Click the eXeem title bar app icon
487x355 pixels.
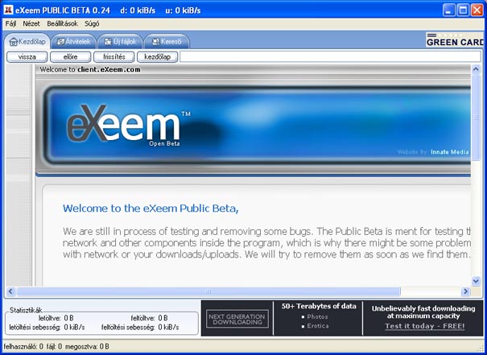(x=9, y=10)
